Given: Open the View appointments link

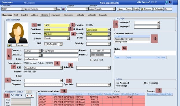Looking at the screenshot, I should [x=109, y=3].
